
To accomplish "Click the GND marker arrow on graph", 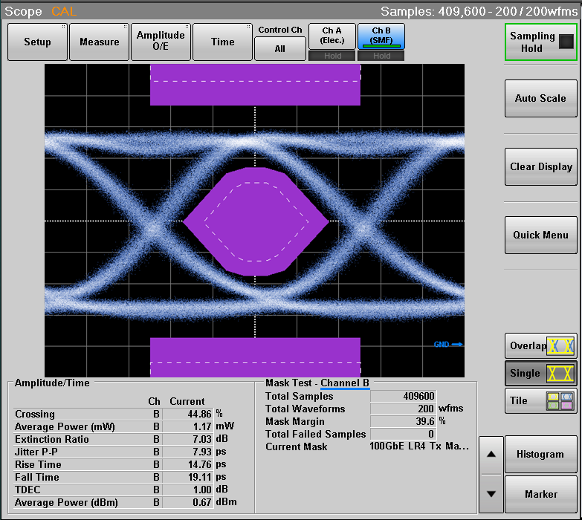I will pos(448,344).
